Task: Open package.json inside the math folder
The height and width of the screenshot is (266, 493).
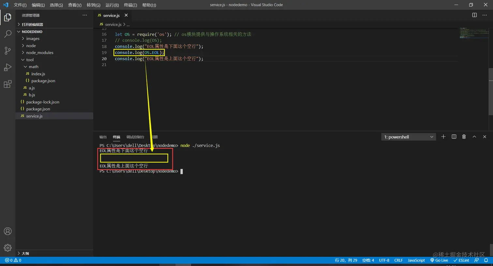Action: tap(54, 81)
